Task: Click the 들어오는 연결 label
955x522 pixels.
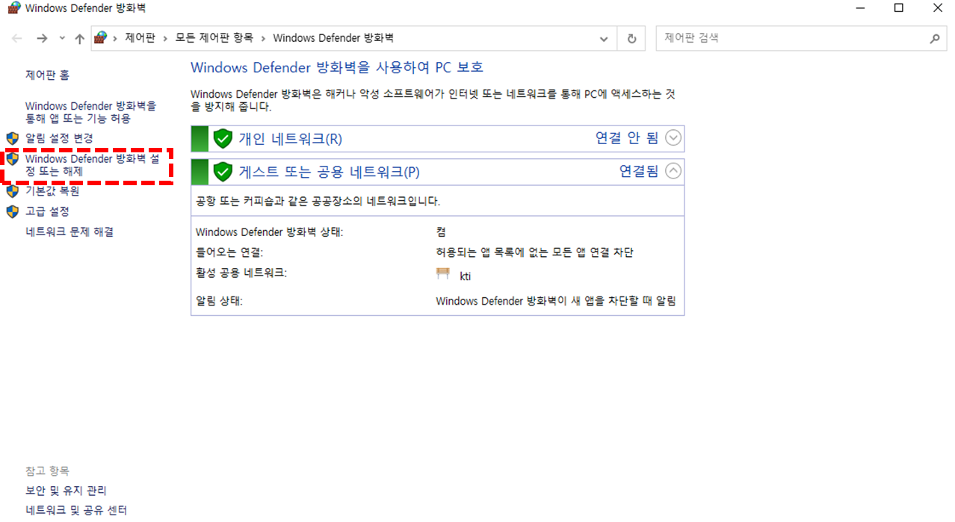Action: click(229, 252)
